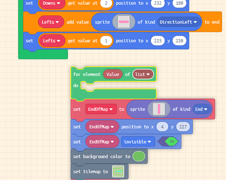Select the 'set background color to' block

(x=101, y=157)
